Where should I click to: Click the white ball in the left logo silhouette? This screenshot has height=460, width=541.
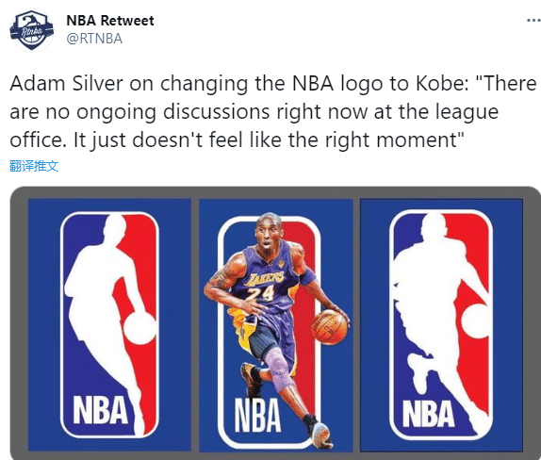click(x=139, y=327)
